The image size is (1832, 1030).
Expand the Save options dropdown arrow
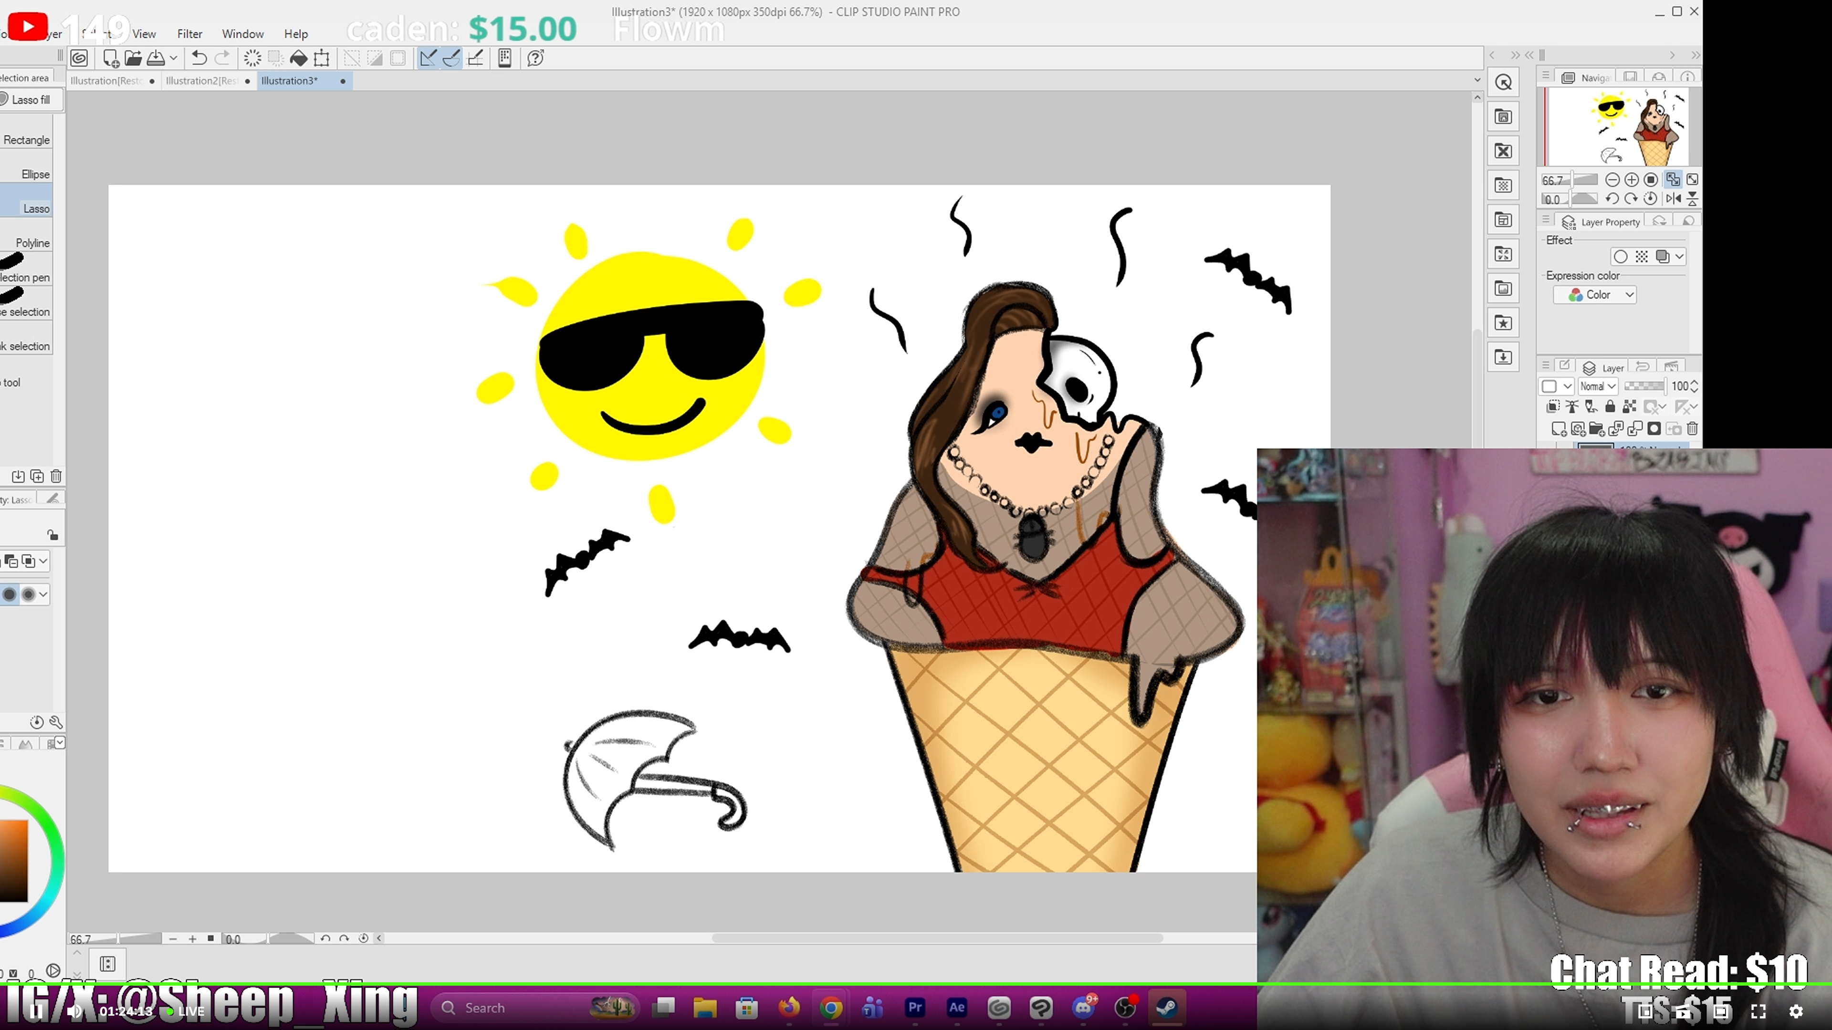(173, 58)
